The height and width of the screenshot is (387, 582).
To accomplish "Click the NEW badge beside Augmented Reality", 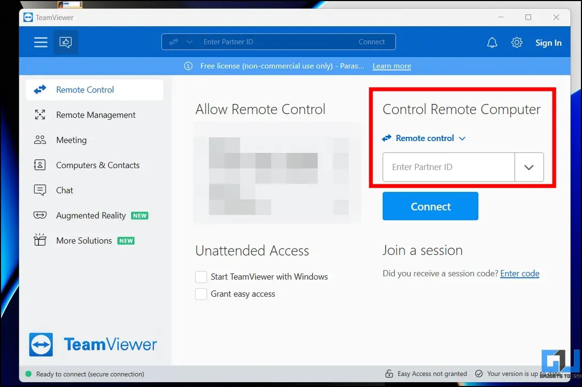I will tap(139, 216).
